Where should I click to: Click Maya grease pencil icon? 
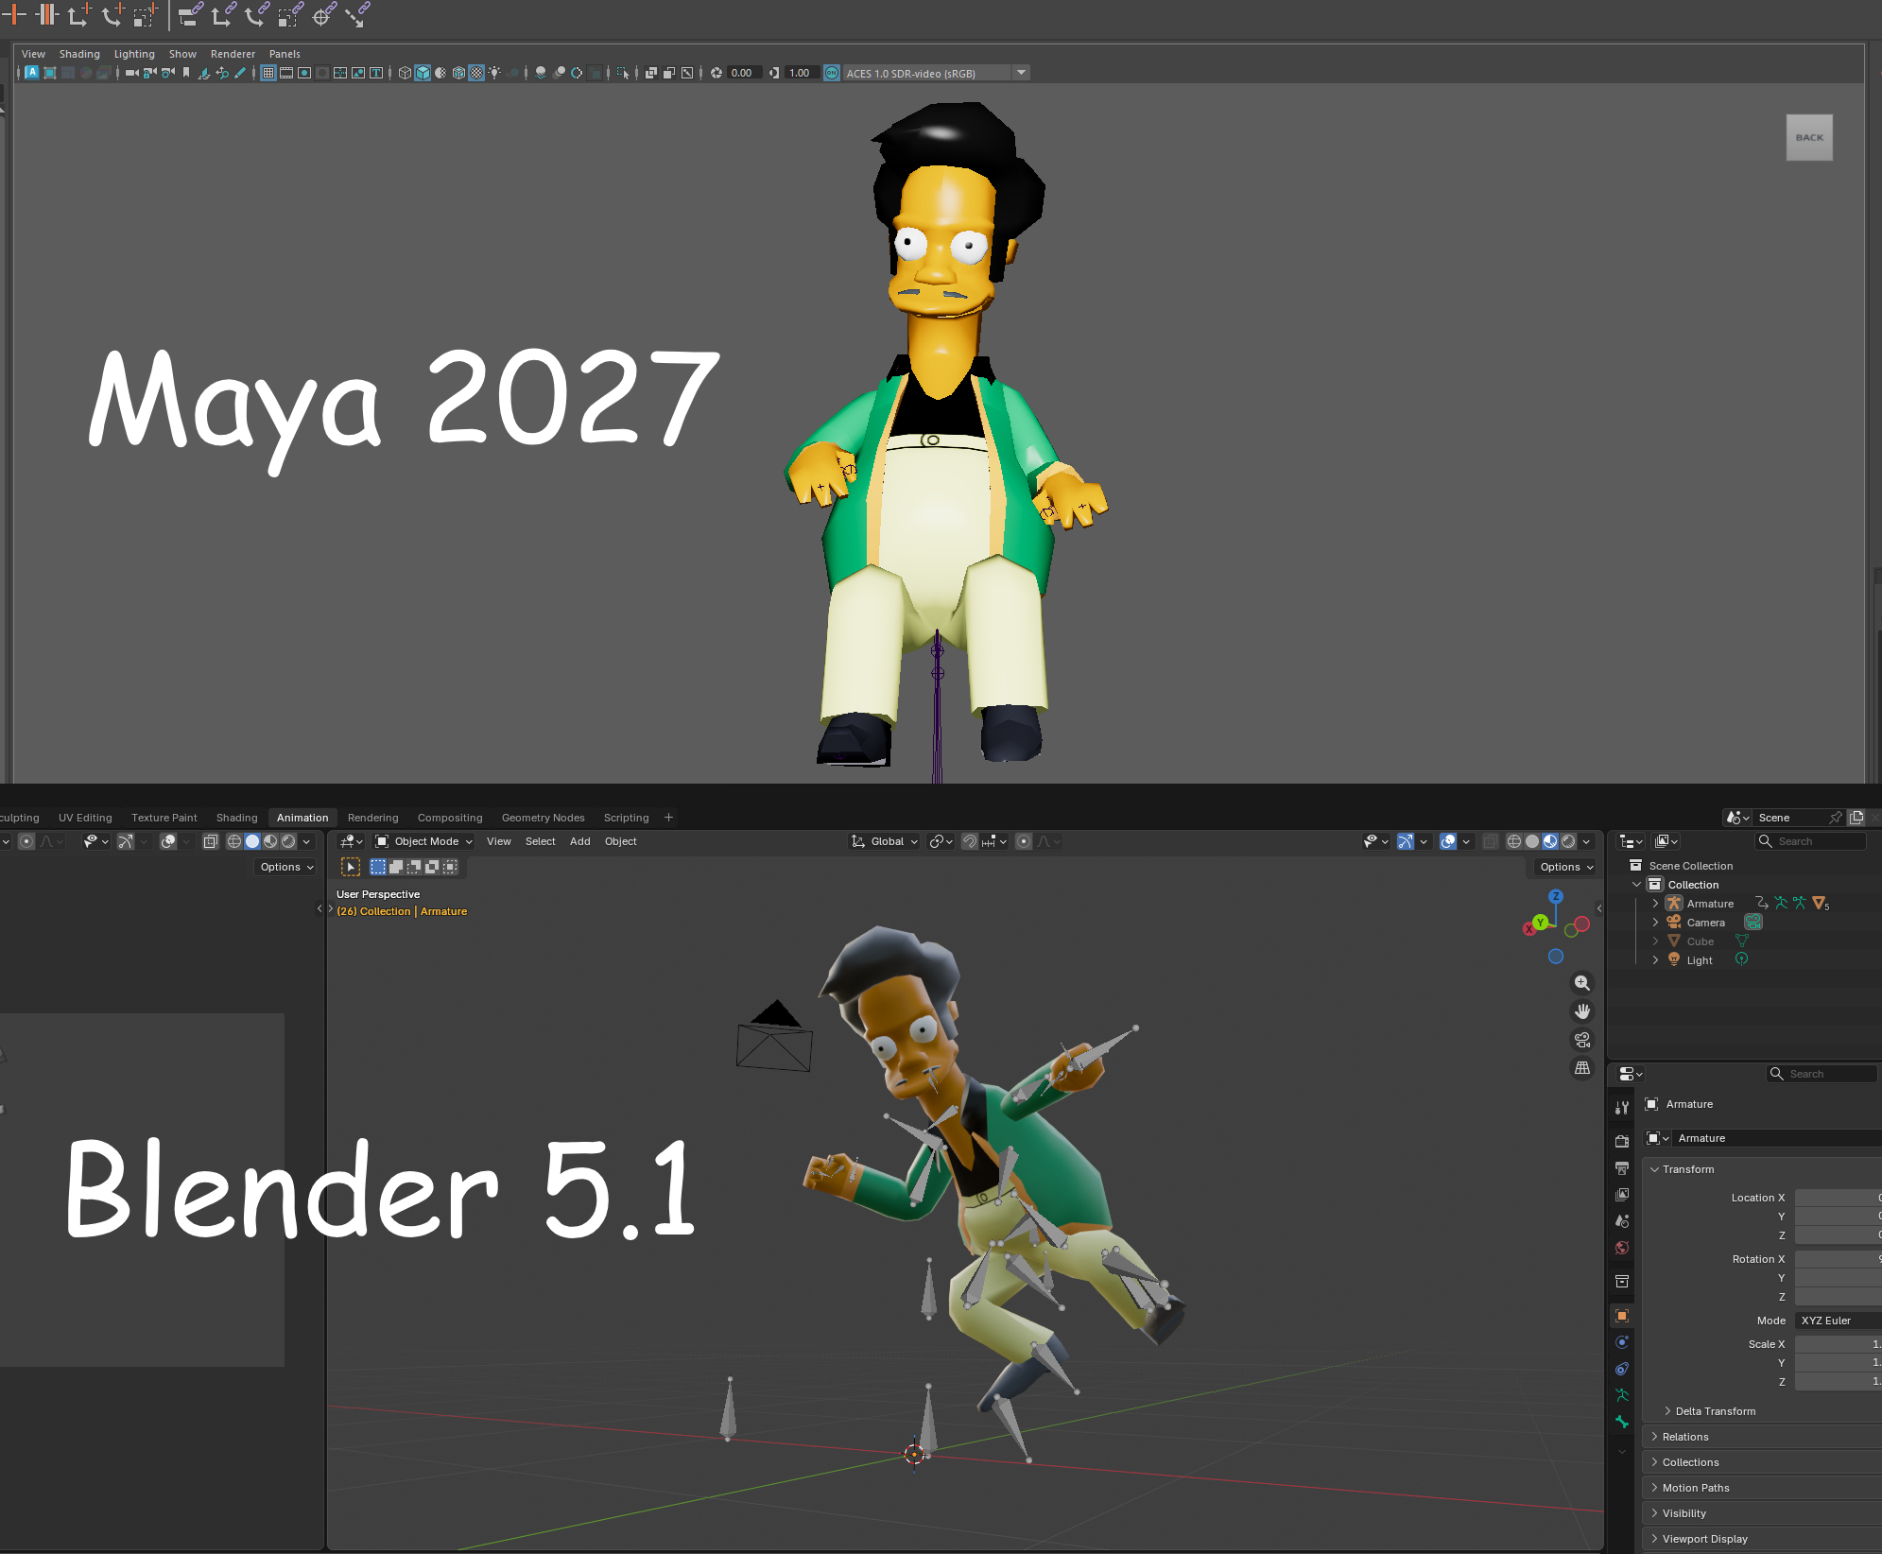240,73
